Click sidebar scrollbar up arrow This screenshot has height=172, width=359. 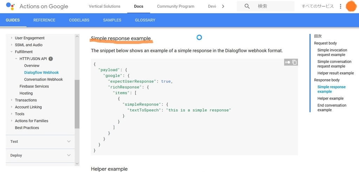click(77, 36)
